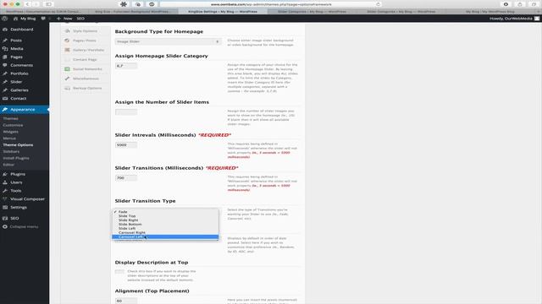This screenshot has height=304, width=542.
Task: Click browser back button
Action: [27, 4]
